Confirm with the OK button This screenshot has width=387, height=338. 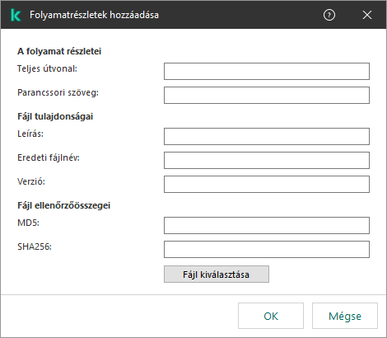click(x=271, y=316)
